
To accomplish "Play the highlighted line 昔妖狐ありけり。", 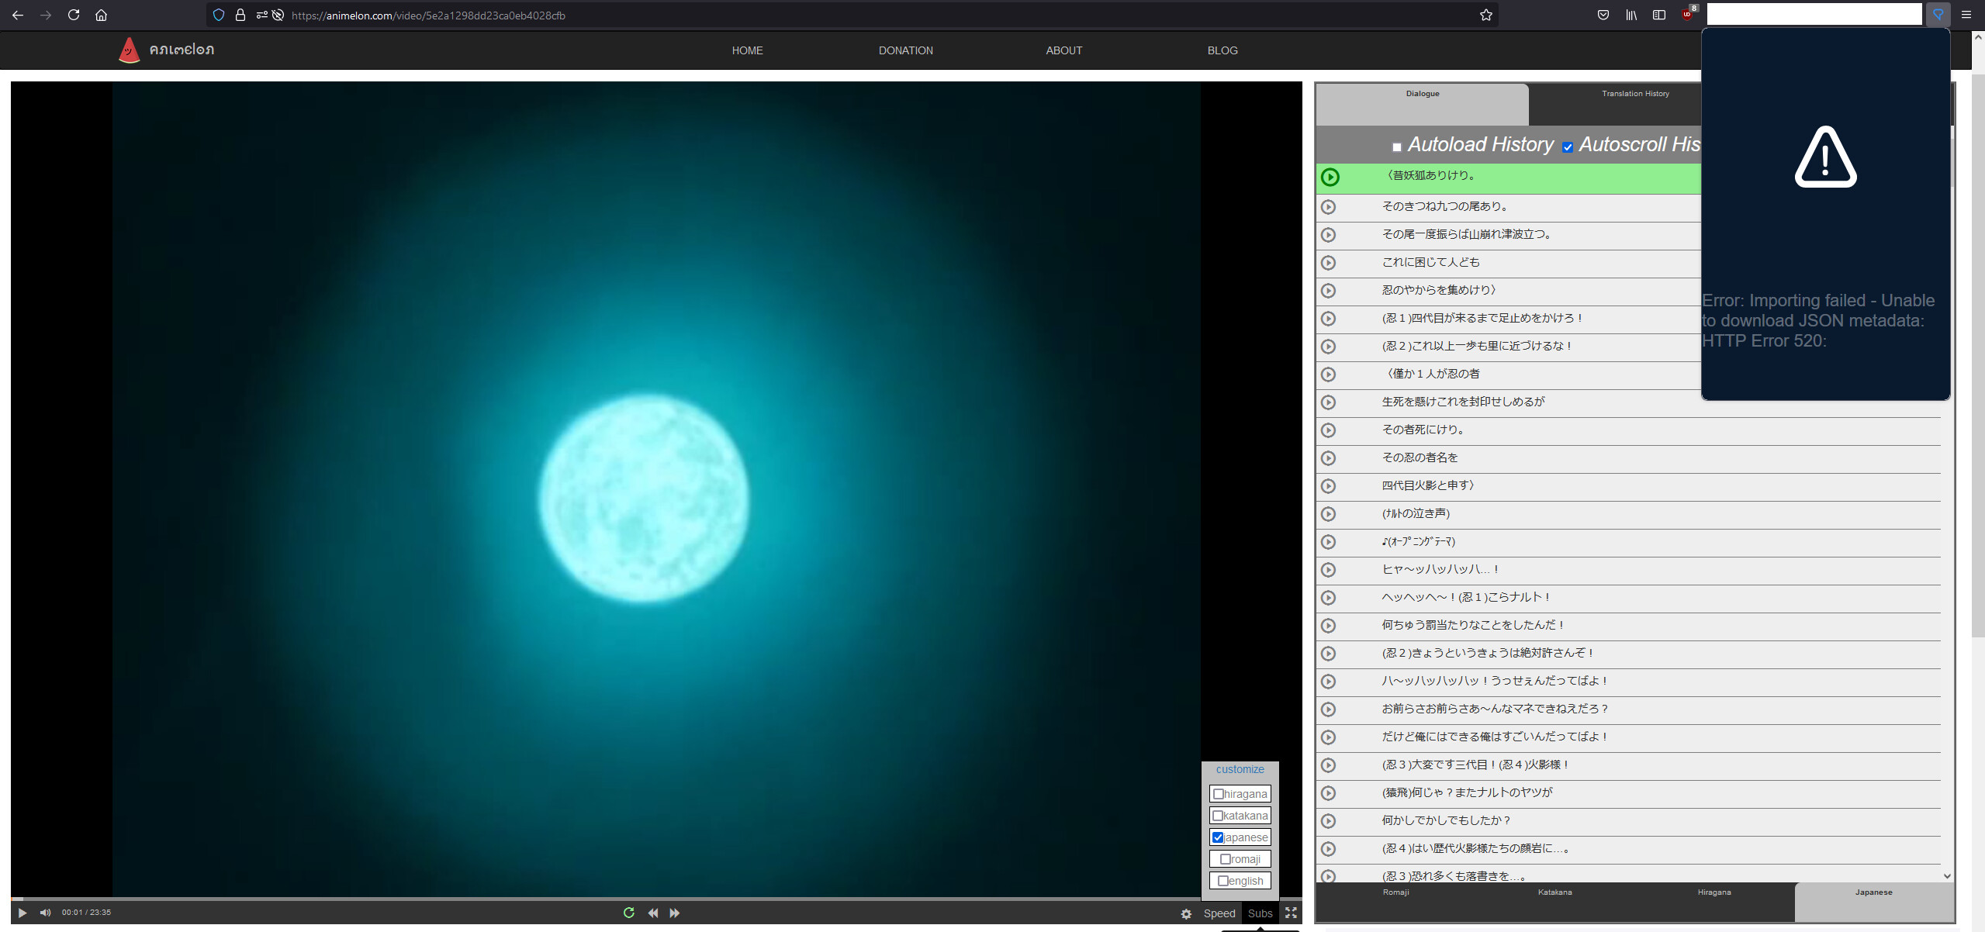I will (x=1330, y=177).
